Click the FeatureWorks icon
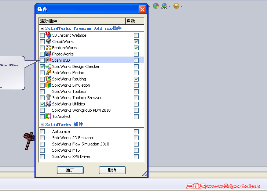Image resolution: width=267 pixels, height=191 pixels. click(48, 47)
